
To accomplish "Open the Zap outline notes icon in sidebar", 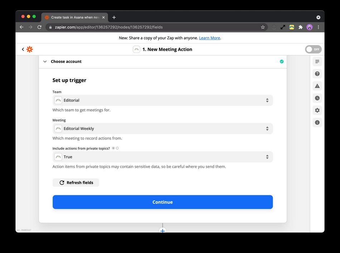I will (317, 62).
